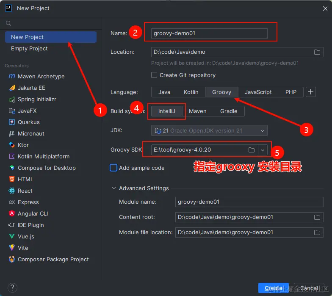
Task: Choose Composer Package Project entry
Action: [x=51, y=259]
